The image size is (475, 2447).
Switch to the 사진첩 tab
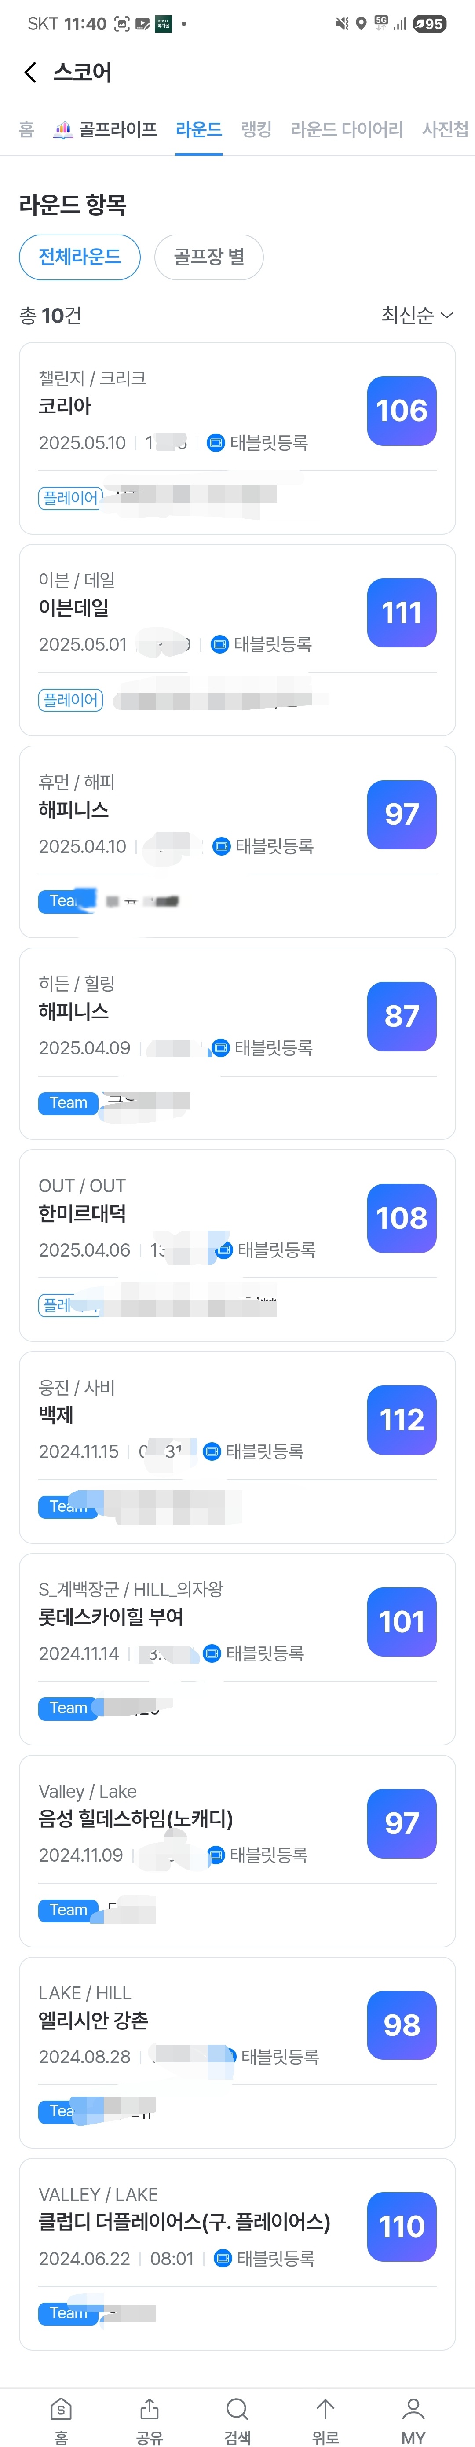click(445, 129)
